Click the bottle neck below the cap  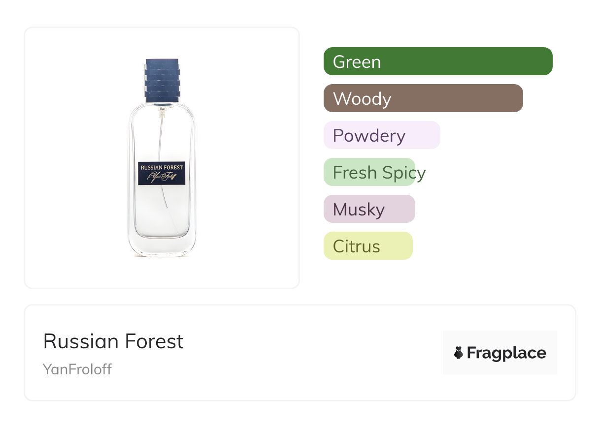pos(162,104)
